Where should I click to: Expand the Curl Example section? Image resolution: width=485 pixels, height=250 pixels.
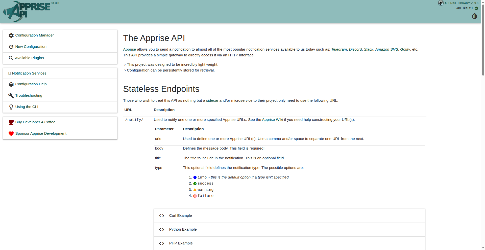click(180, 216)
